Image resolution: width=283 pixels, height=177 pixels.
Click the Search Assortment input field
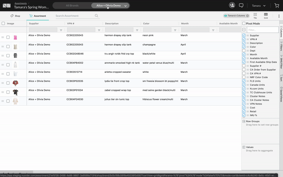coord(75,16)
